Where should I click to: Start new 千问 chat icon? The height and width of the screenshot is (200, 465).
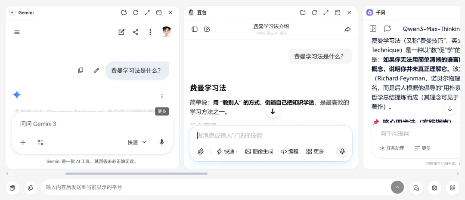387,29
